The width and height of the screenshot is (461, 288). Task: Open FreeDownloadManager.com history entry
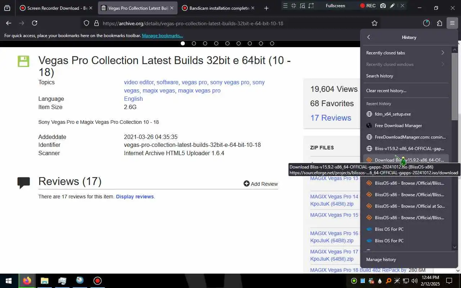pos(406,137)
